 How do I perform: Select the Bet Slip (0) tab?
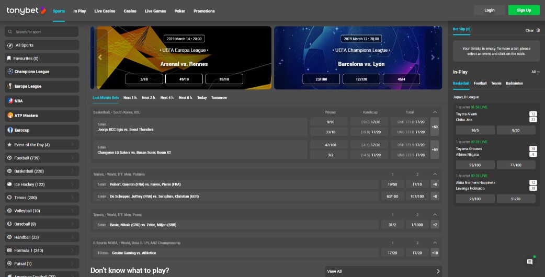coord(462,29)
